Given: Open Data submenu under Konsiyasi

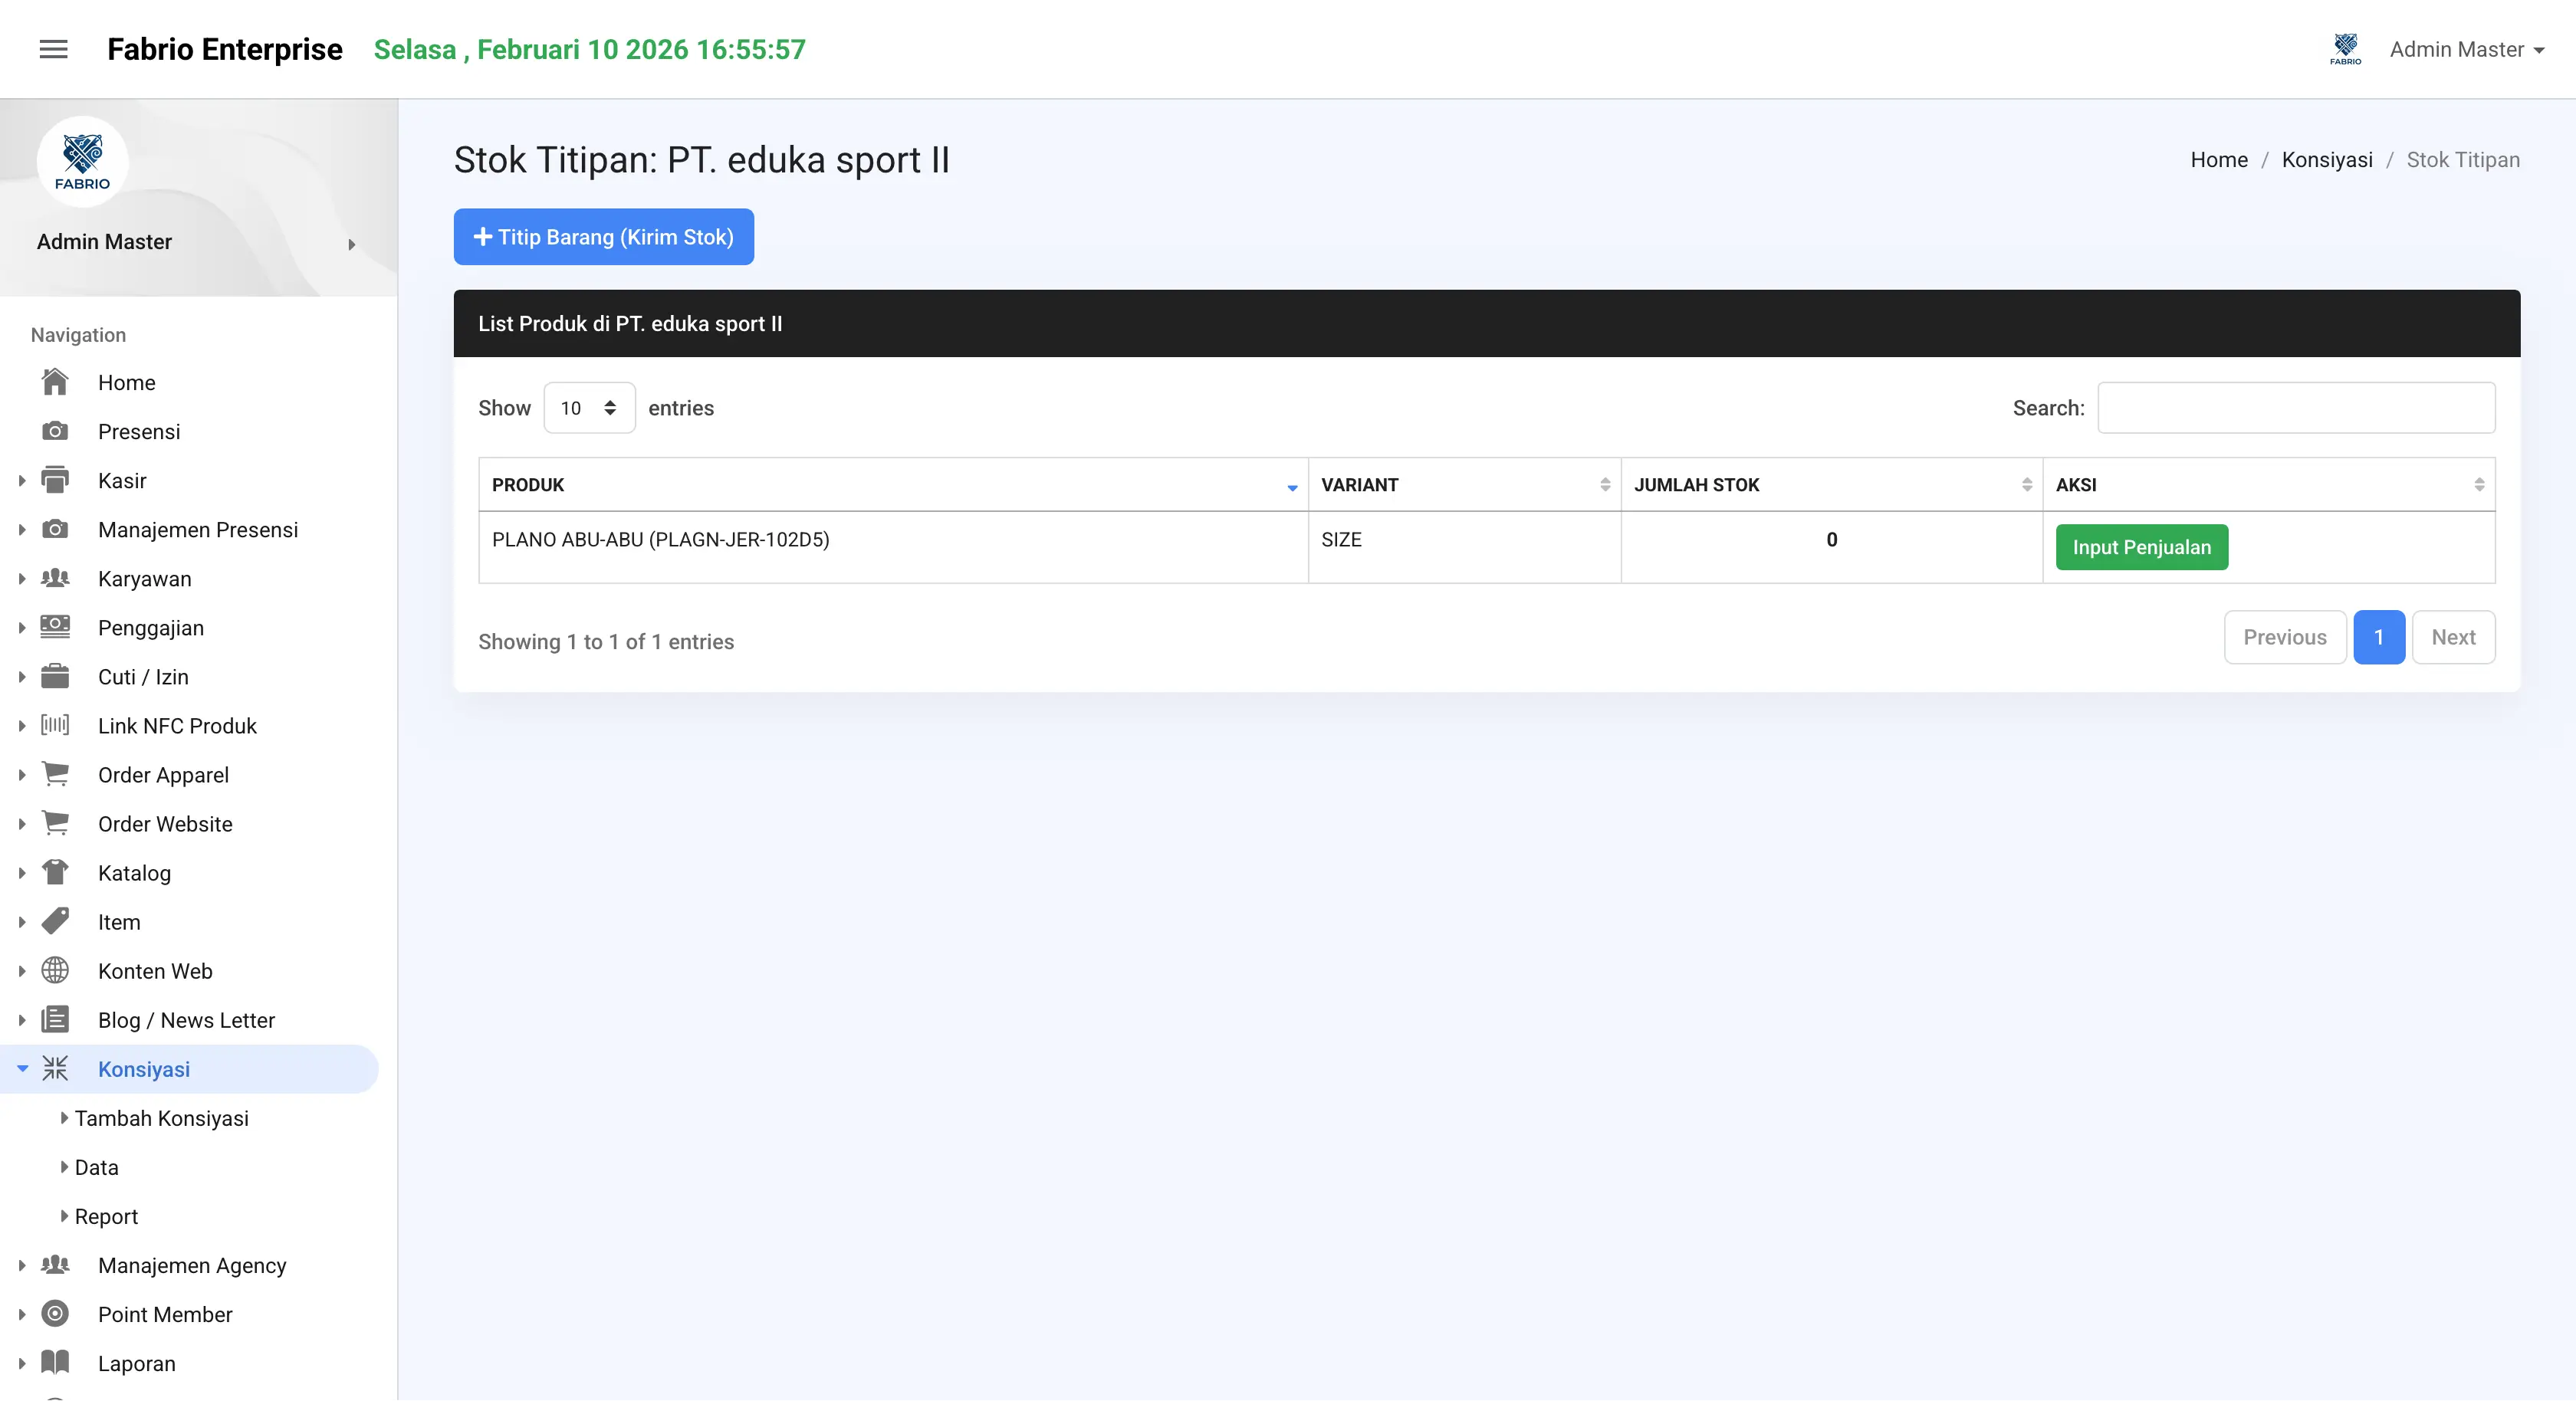Looking at the screenshot, I should (x=96, y=1167).
